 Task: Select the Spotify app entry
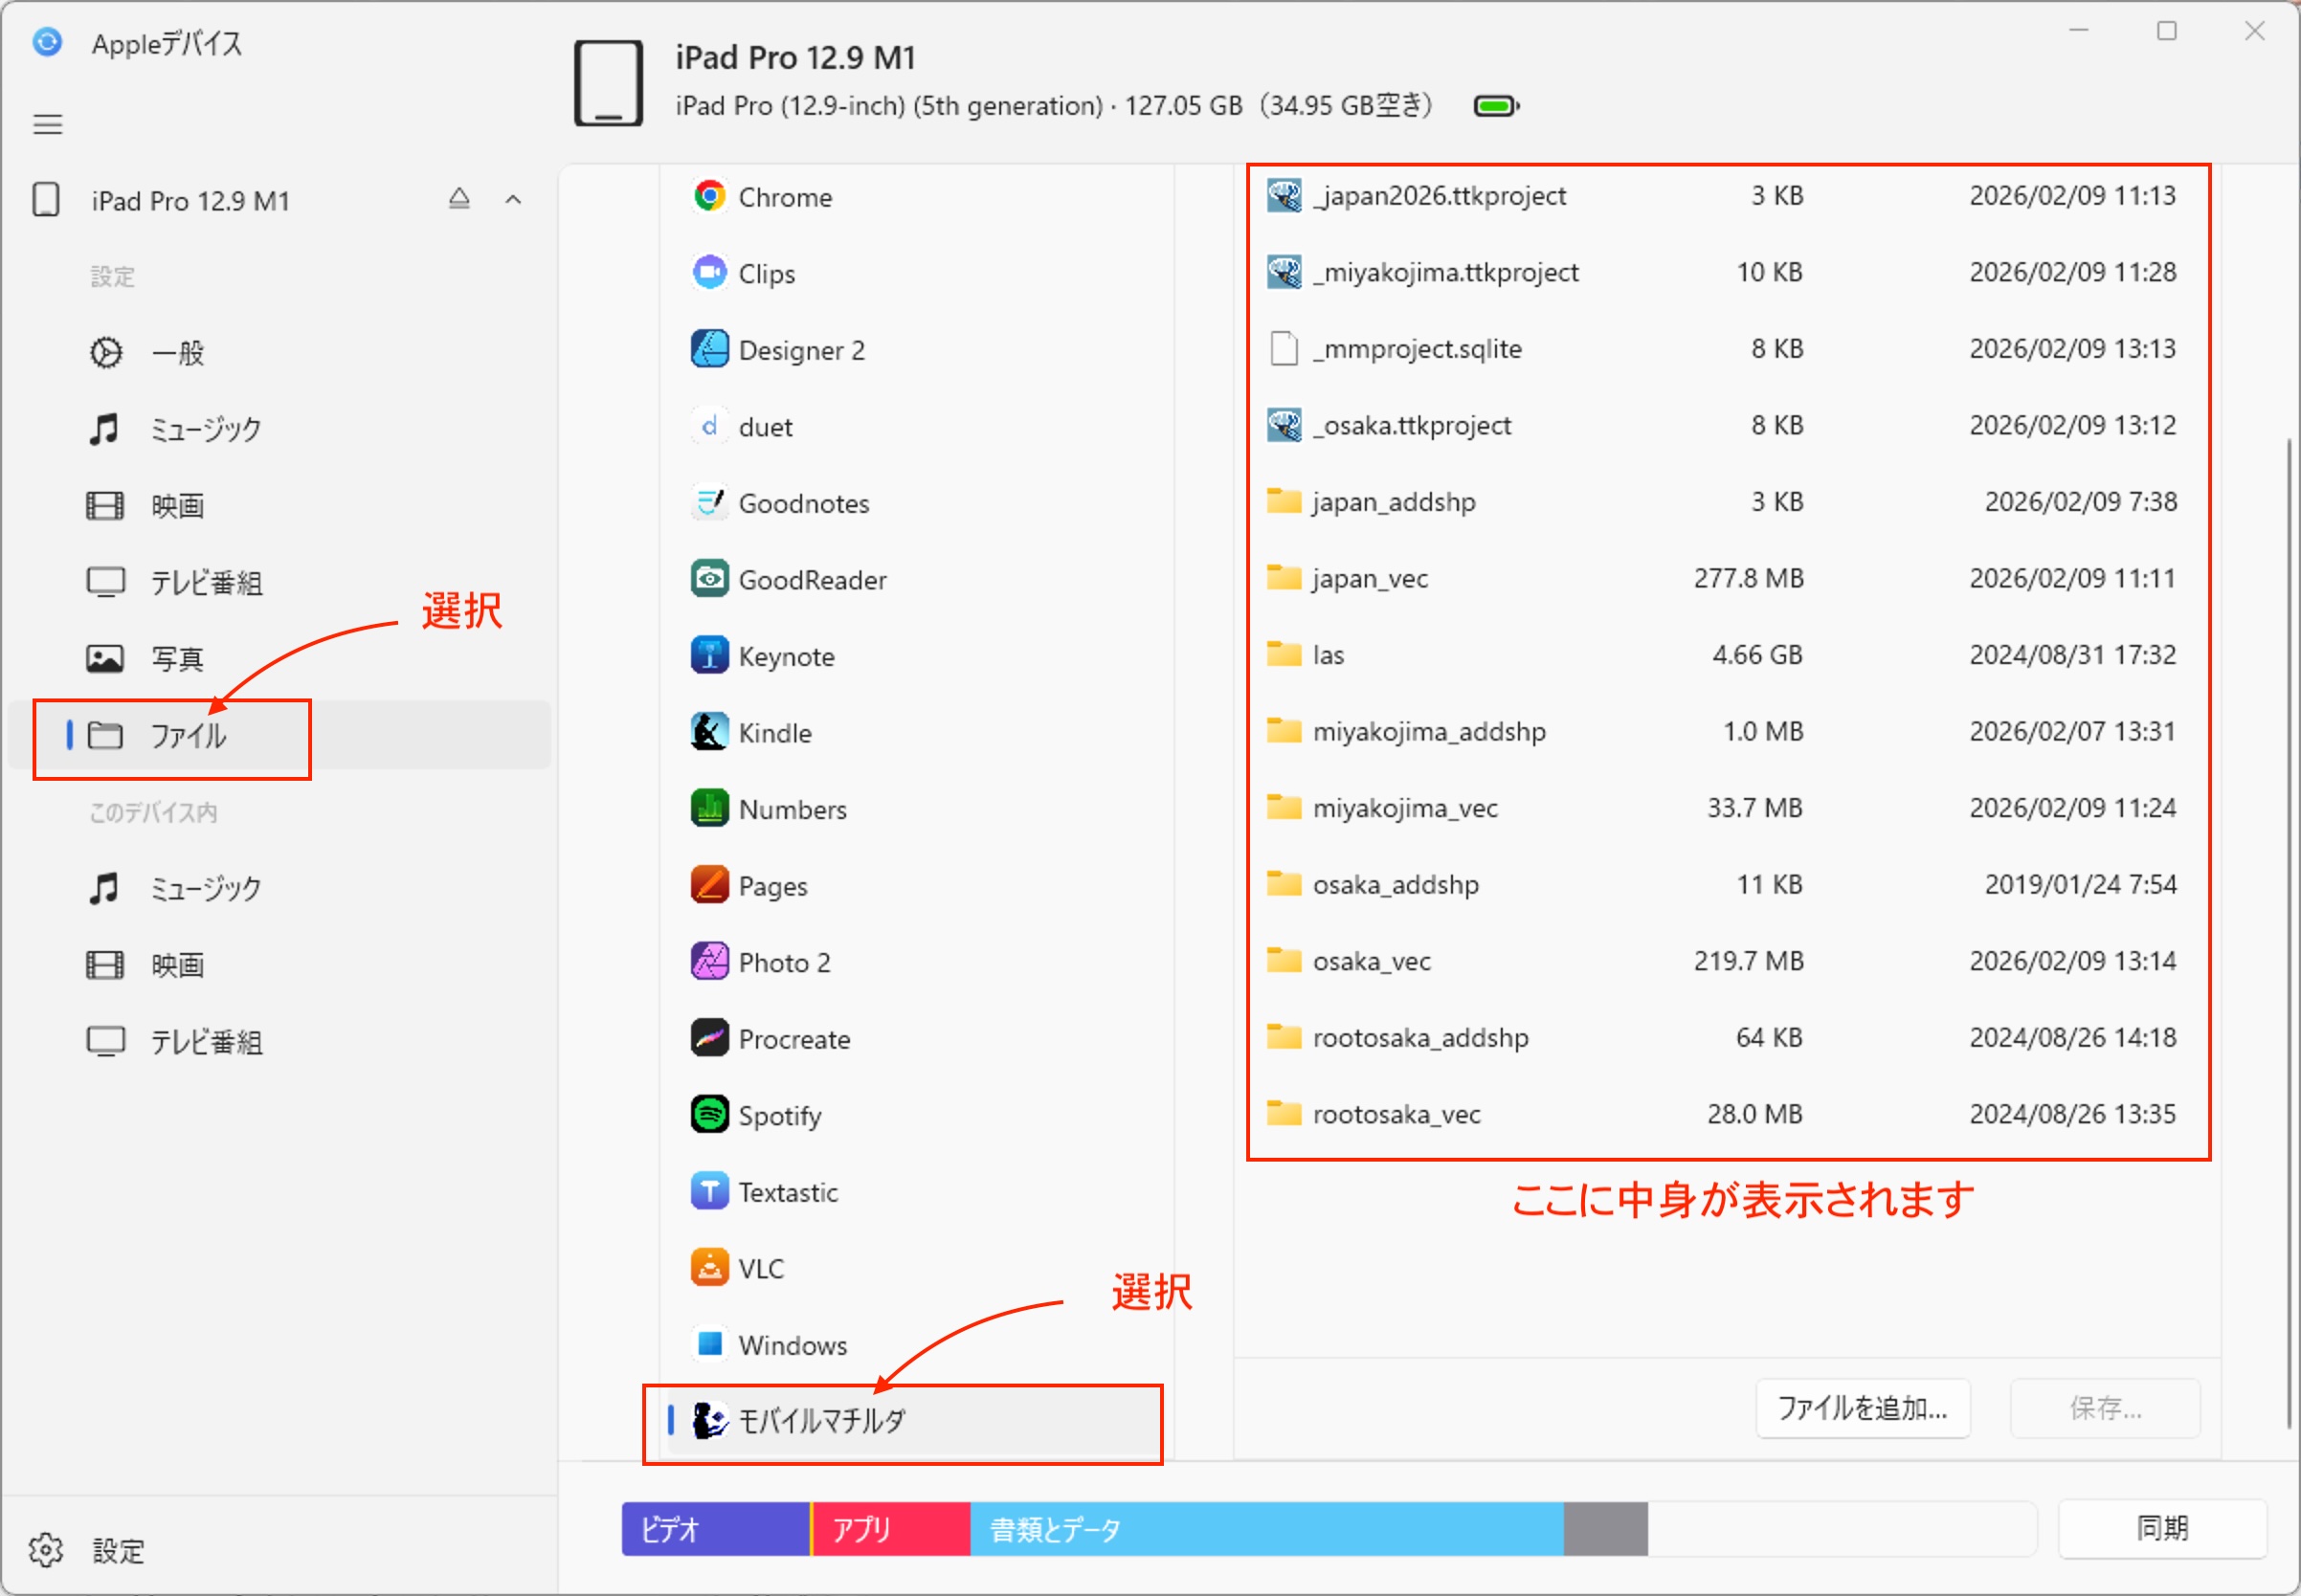[x=779, y=1115]
